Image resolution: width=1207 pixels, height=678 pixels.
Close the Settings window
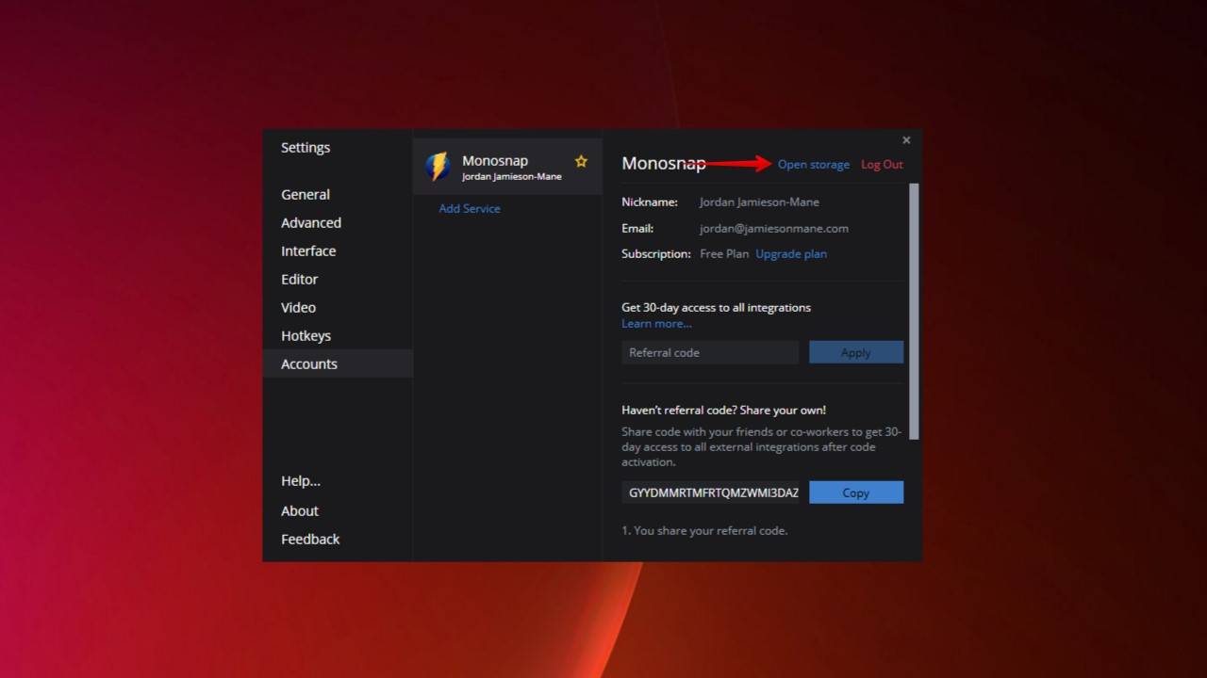906,140
